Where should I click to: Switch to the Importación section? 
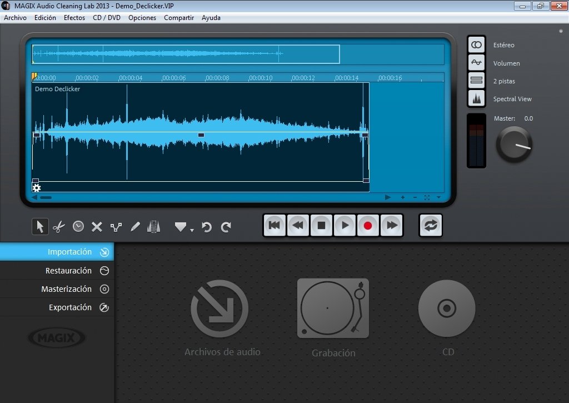57,252
